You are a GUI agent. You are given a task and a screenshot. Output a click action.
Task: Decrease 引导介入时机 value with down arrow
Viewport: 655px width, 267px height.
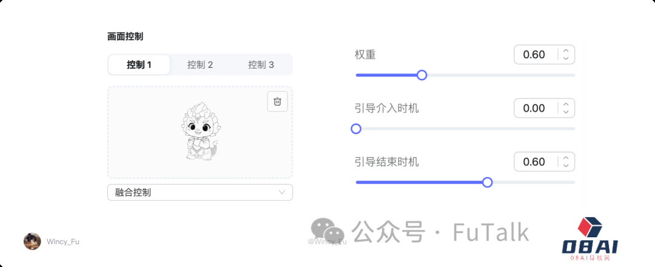point(566,112)
